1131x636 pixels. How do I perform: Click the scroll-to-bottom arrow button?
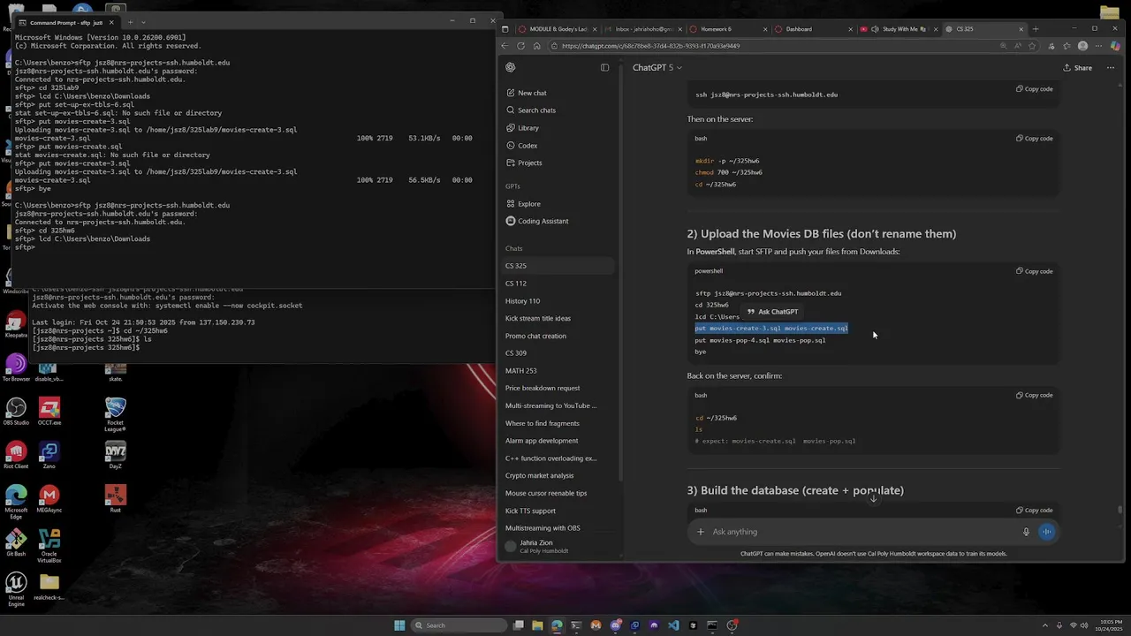point(873,498)
